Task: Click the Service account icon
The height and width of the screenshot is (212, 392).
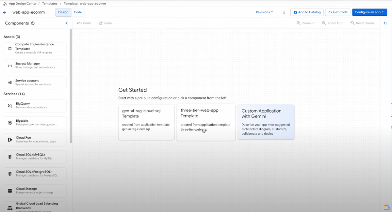Action: [10, 83]
